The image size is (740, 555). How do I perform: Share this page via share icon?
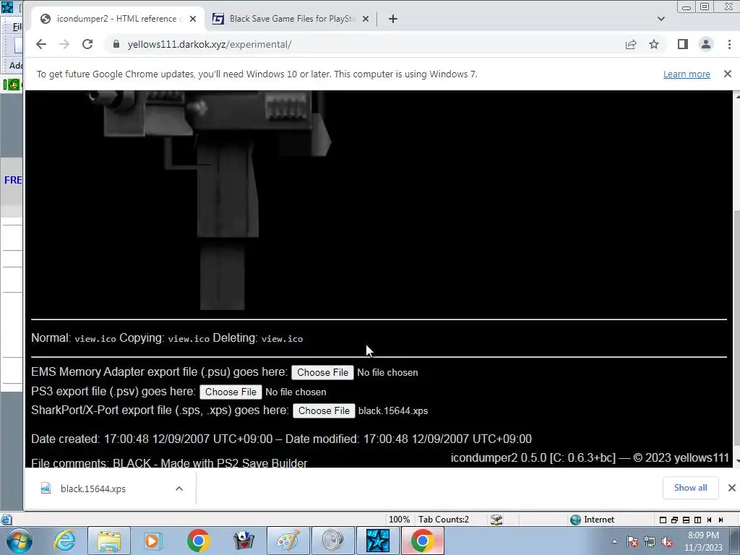coord(630,44)
